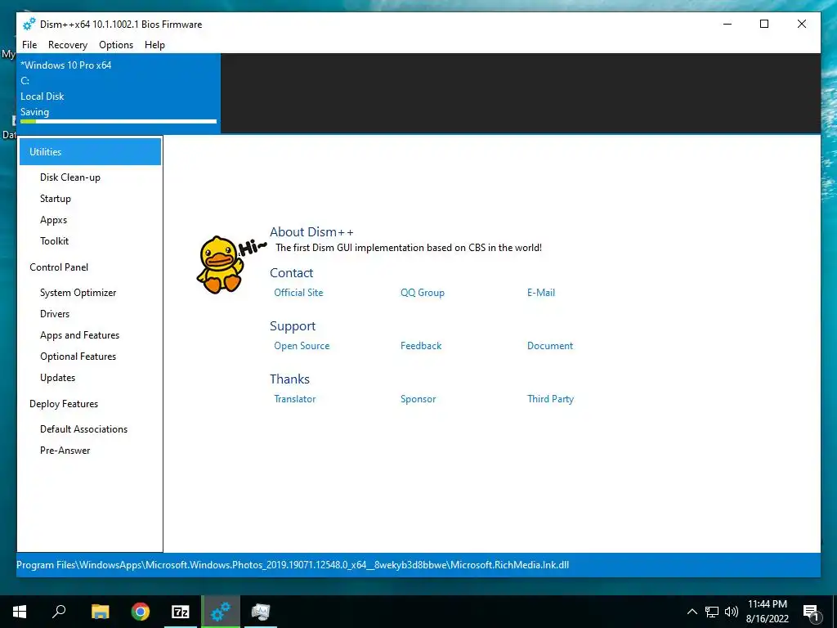Image resolution: width=837 pixels, height=628 pixels.
Task: Open the Pre-Answer page
Action: (65, 451)
